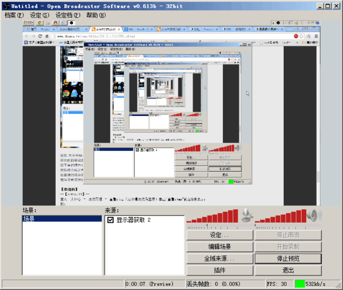The width and height of the screenshot is (343, 290).
Task: Mute the microphone via the mic icon
Action: pyautogui.click(x=246, y=215)
